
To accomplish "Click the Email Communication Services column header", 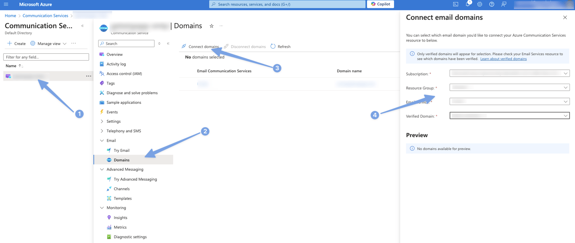I will (224, 71).
